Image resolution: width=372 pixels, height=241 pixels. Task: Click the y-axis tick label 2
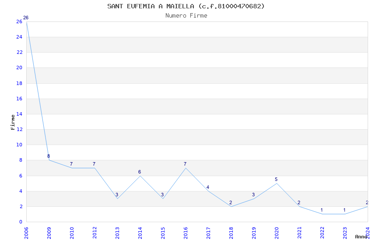tap(21, 206)
